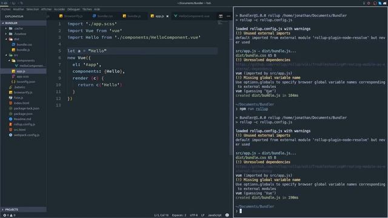Click line 5 containing let a = "Hello"
Viewport: 388px width, 218px height.
click(x=142, y=51)
